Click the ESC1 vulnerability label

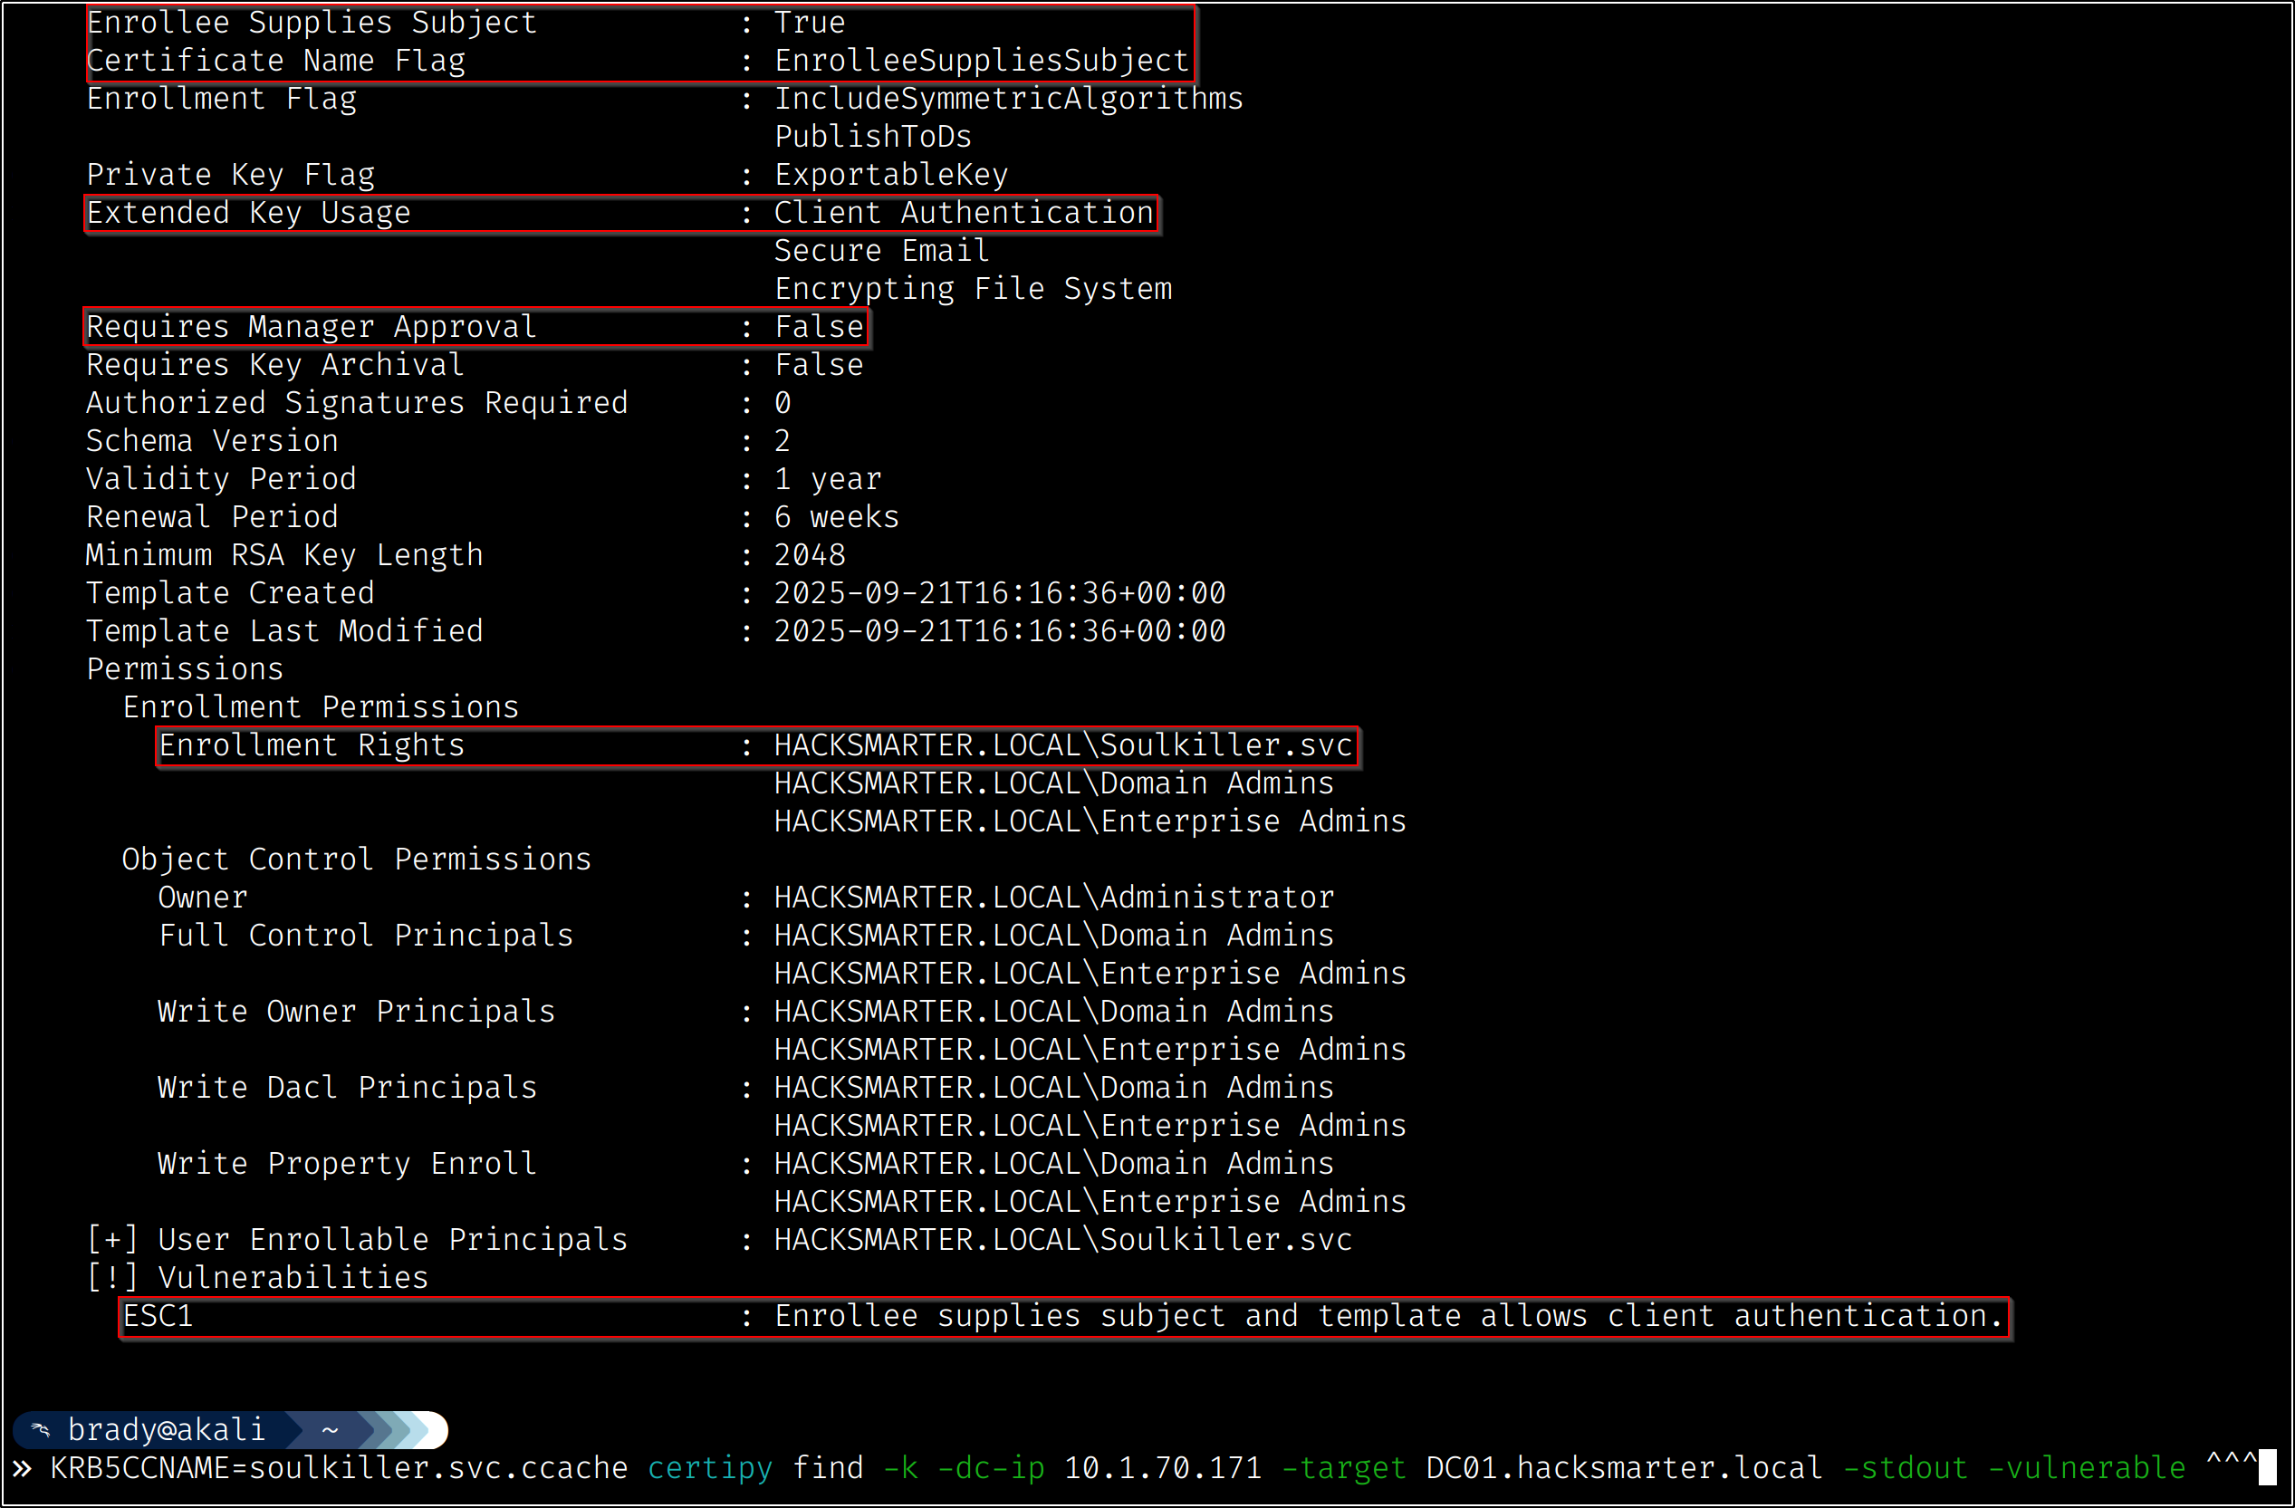158,1316
